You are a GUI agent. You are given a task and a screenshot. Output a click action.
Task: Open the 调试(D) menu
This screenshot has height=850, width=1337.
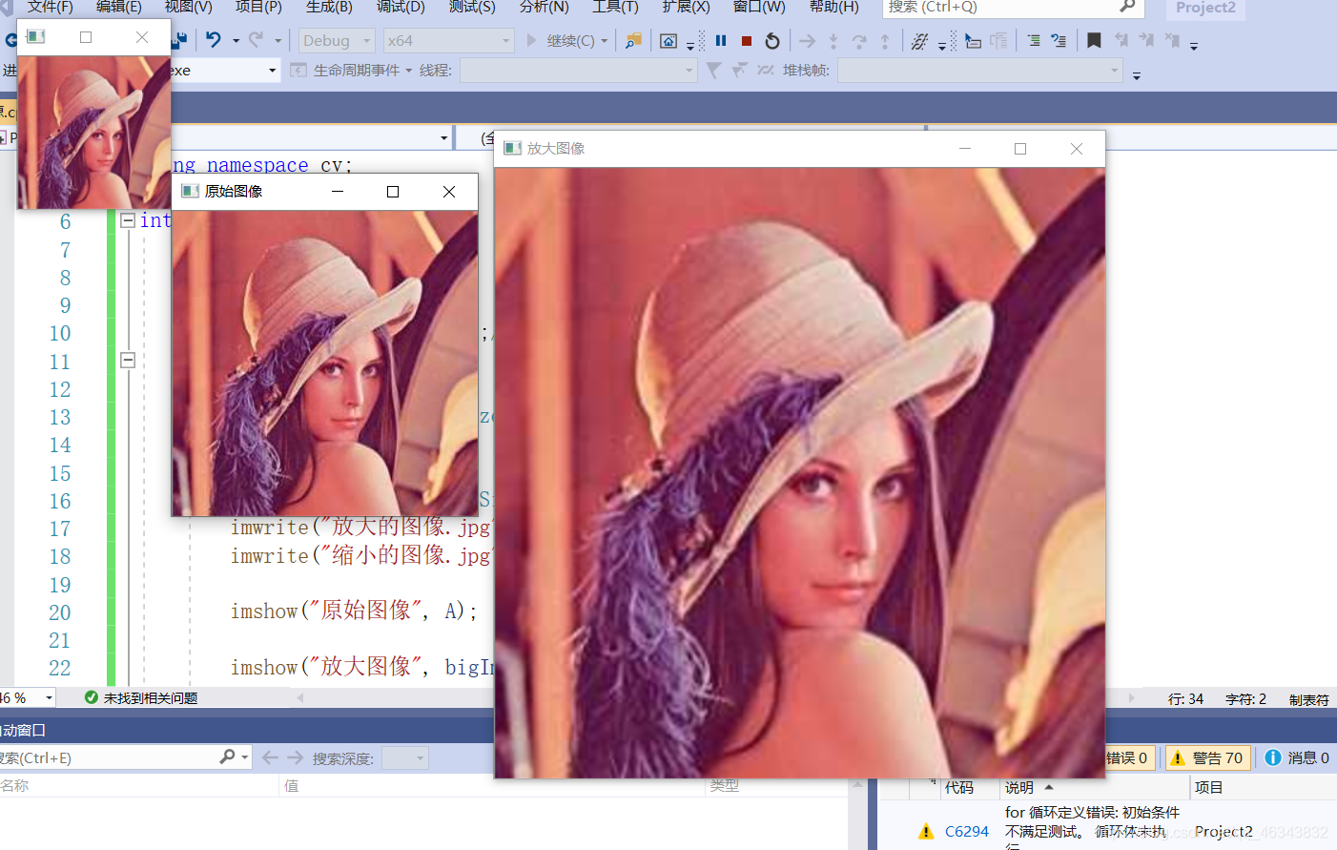click(401, 7)
